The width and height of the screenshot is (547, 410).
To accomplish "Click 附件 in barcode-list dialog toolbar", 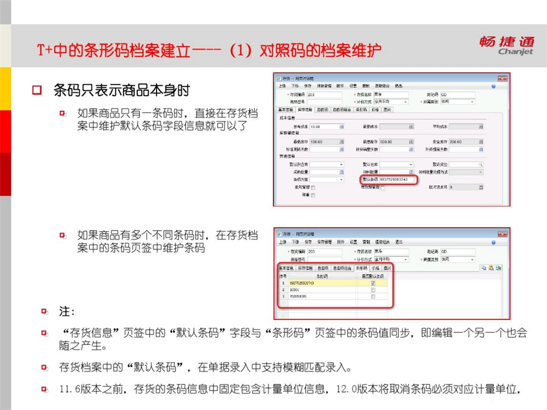I will pos(340,242).
